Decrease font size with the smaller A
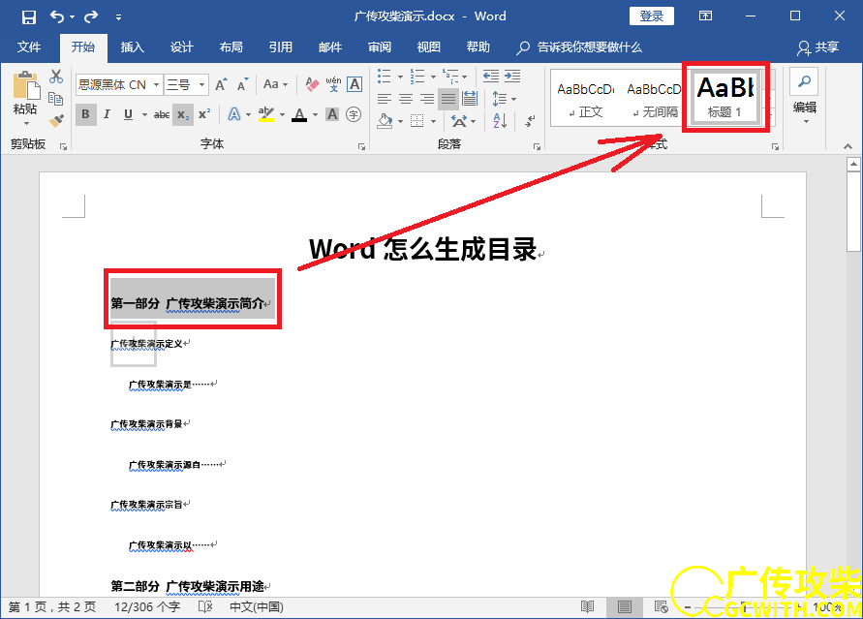Screen dimensions: 863x619 click(242, 84)
